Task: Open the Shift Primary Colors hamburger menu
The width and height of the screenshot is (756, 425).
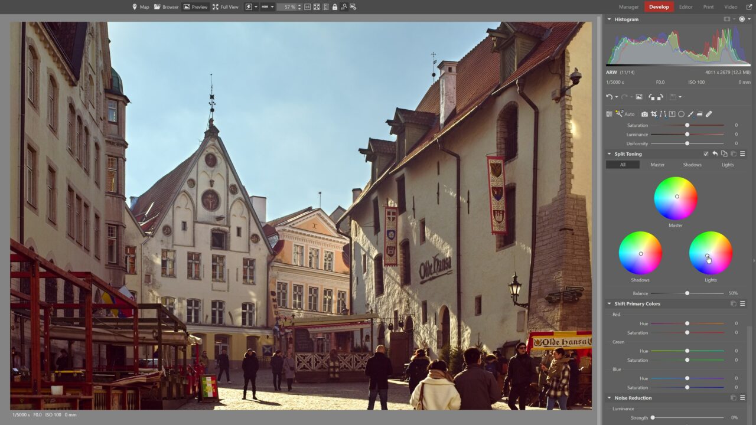Action: coord(742,304)
